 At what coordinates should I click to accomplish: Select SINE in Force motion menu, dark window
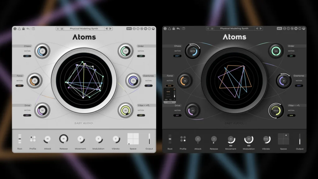168,92
